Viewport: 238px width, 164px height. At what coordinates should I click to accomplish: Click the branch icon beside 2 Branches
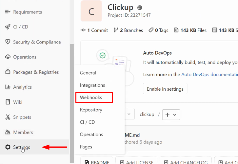(116, 30)
